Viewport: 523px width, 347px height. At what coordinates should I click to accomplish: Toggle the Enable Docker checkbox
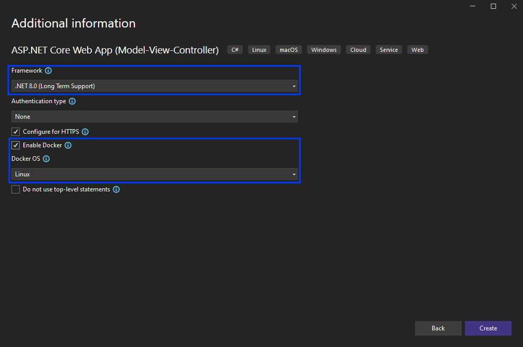tap(16, 145)
